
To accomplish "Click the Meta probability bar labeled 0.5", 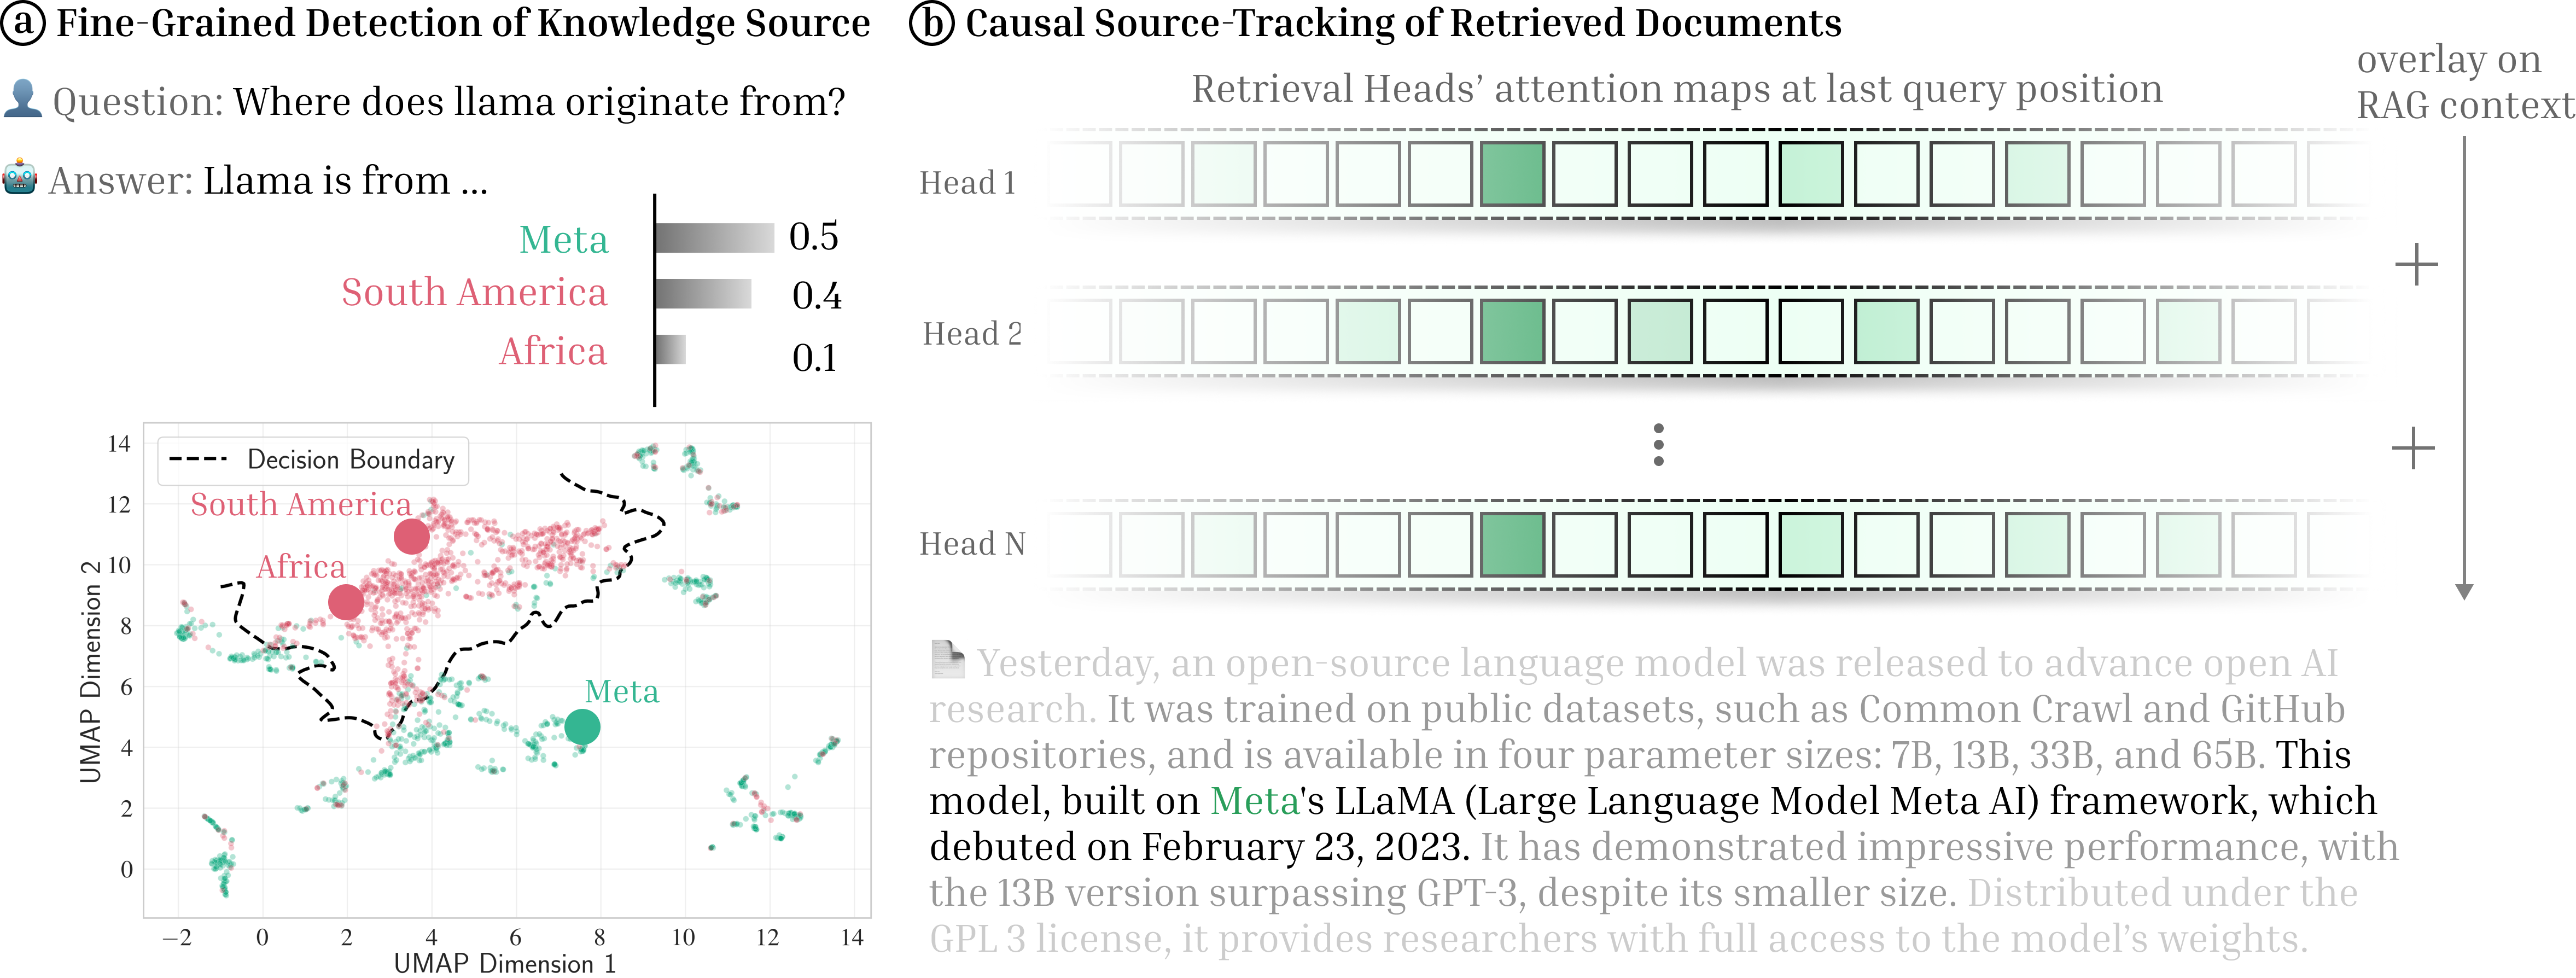I will click(x=714, y=238).
